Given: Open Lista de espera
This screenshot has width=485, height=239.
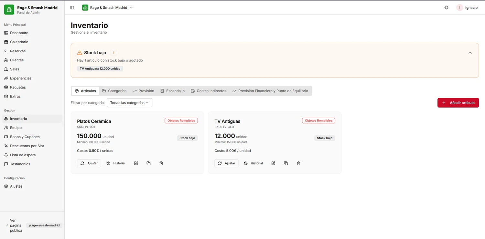Looking at the screenshot, I should [x=32, y=155].
